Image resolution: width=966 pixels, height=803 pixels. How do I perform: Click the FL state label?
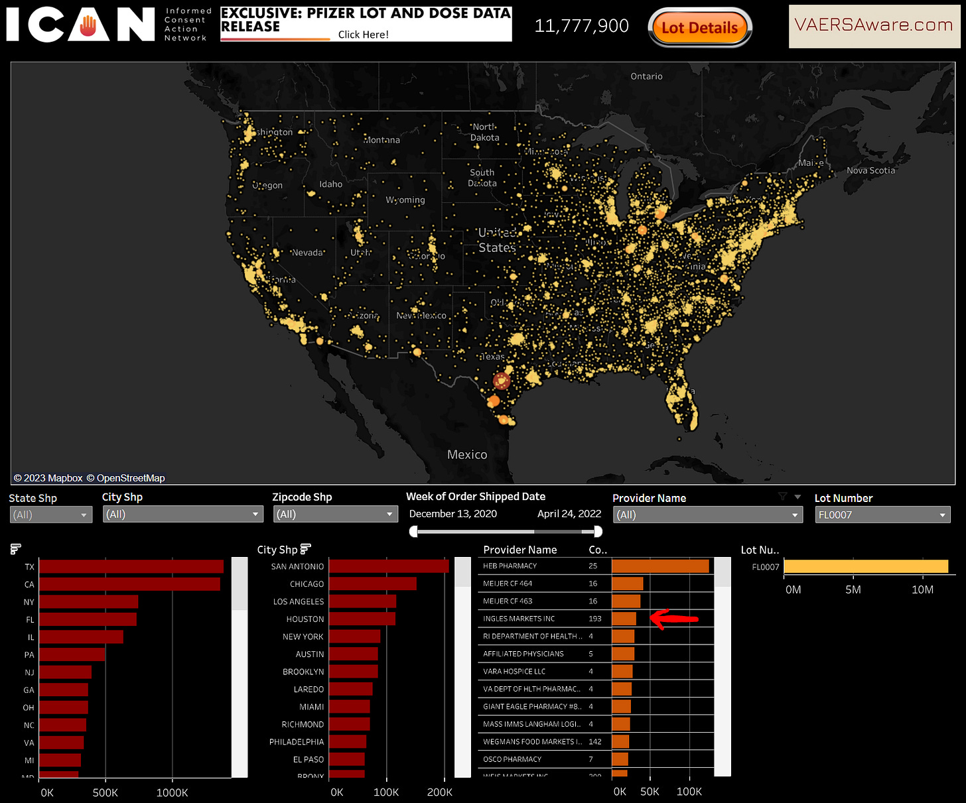tap(30, 619)
